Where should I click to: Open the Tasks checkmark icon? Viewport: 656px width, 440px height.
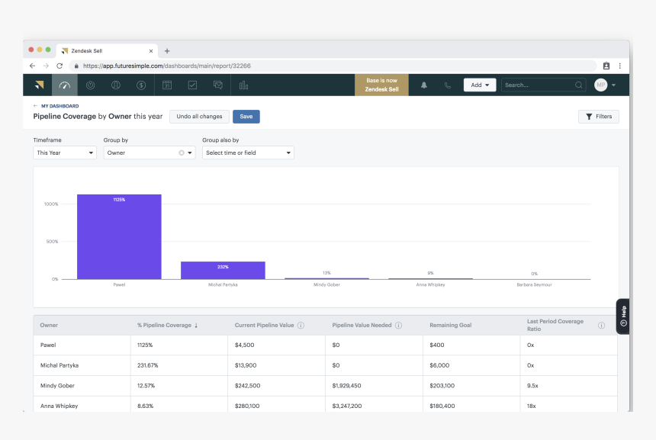192,85
